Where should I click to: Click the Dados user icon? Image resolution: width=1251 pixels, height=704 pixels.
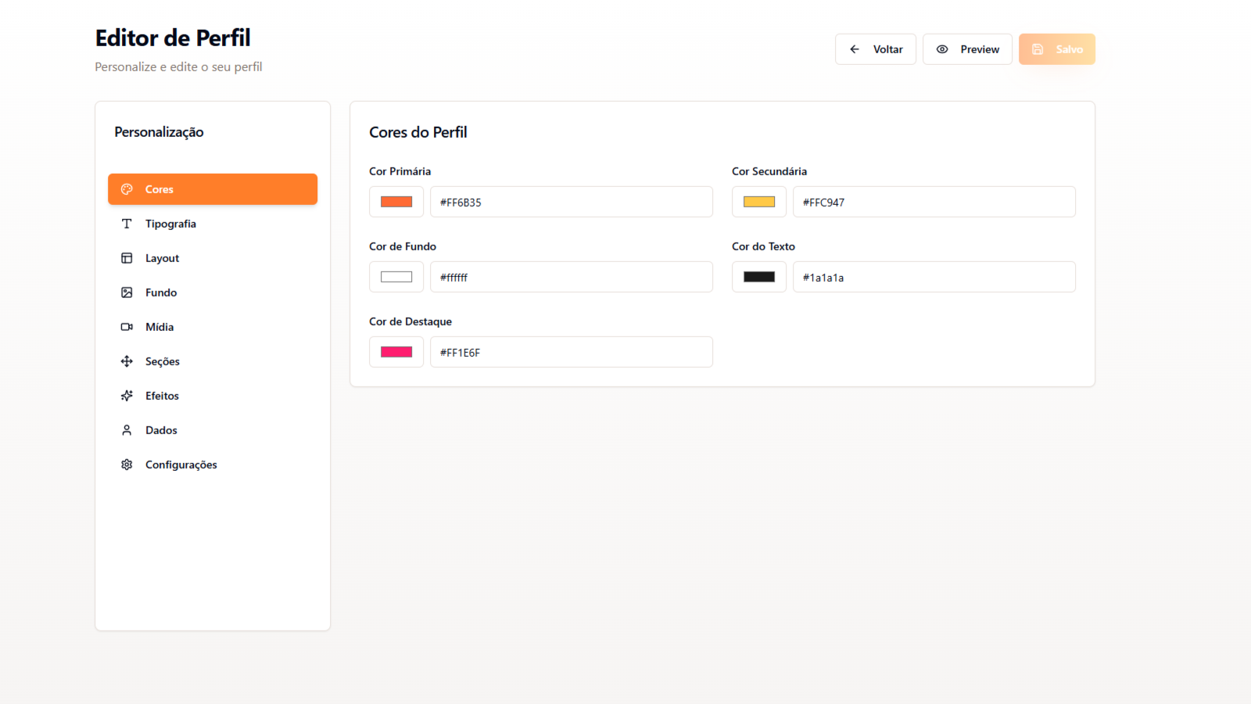(127, 430)
